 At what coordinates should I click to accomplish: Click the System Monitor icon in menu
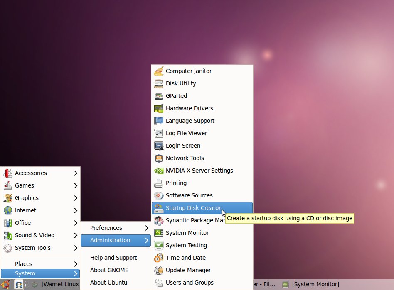(158, 233)
